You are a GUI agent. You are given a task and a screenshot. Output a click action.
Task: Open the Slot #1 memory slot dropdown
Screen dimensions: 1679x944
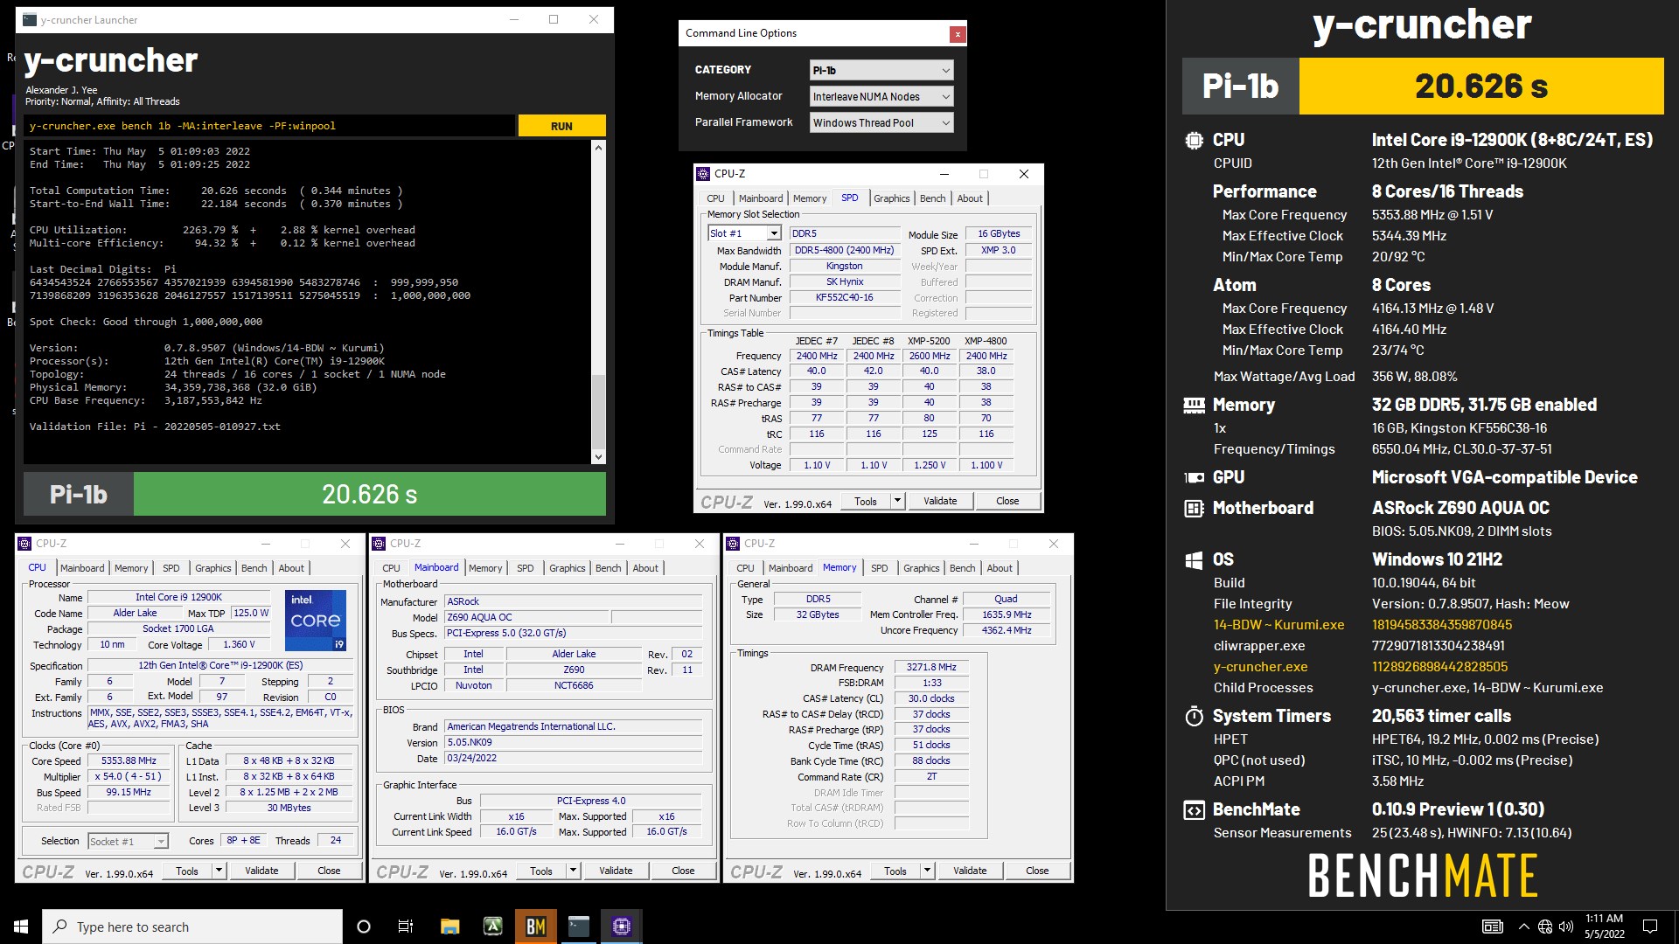pos(744,233)
